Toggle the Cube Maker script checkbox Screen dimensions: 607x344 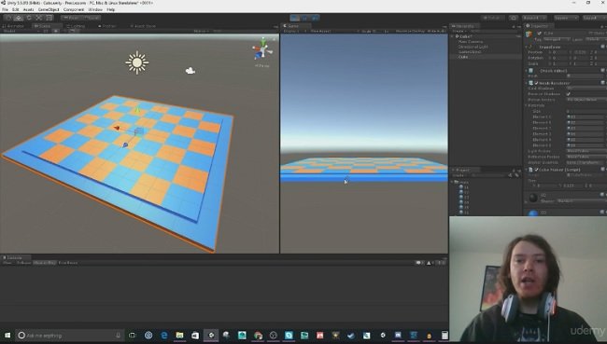537,170
